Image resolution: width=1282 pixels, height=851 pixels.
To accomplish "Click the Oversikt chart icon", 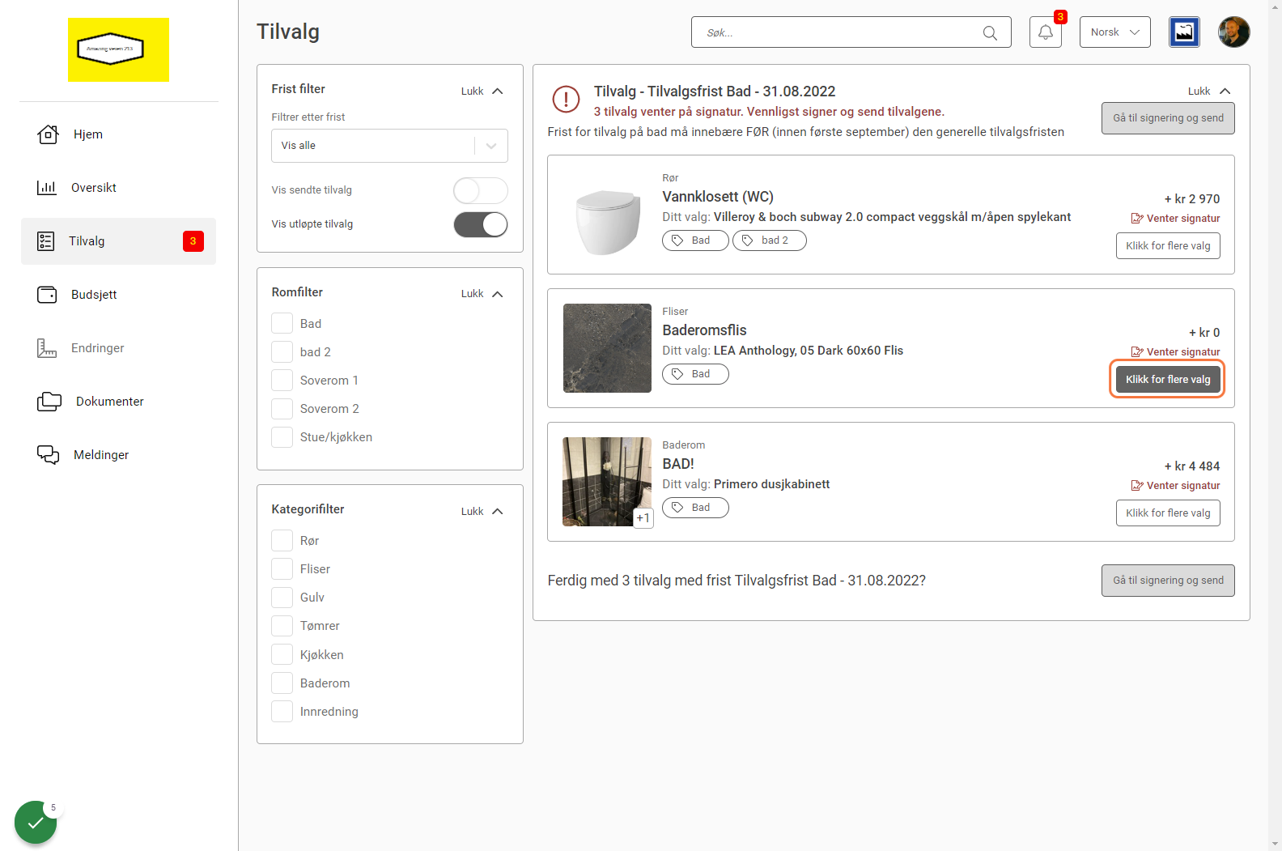I will coord(47,188).
